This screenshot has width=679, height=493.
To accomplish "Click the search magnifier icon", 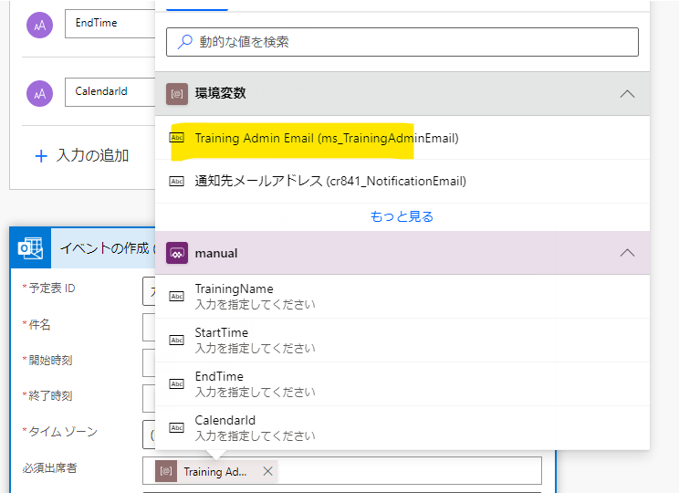I will [x=185, y=42].
